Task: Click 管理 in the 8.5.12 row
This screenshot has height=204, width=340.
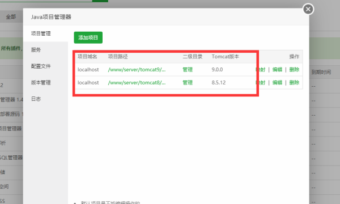Action: coord(188,83)
